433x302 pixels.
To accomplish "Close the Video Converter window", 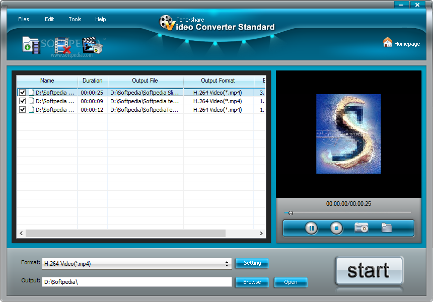I will pyautogui.click(x=417, y=5).
